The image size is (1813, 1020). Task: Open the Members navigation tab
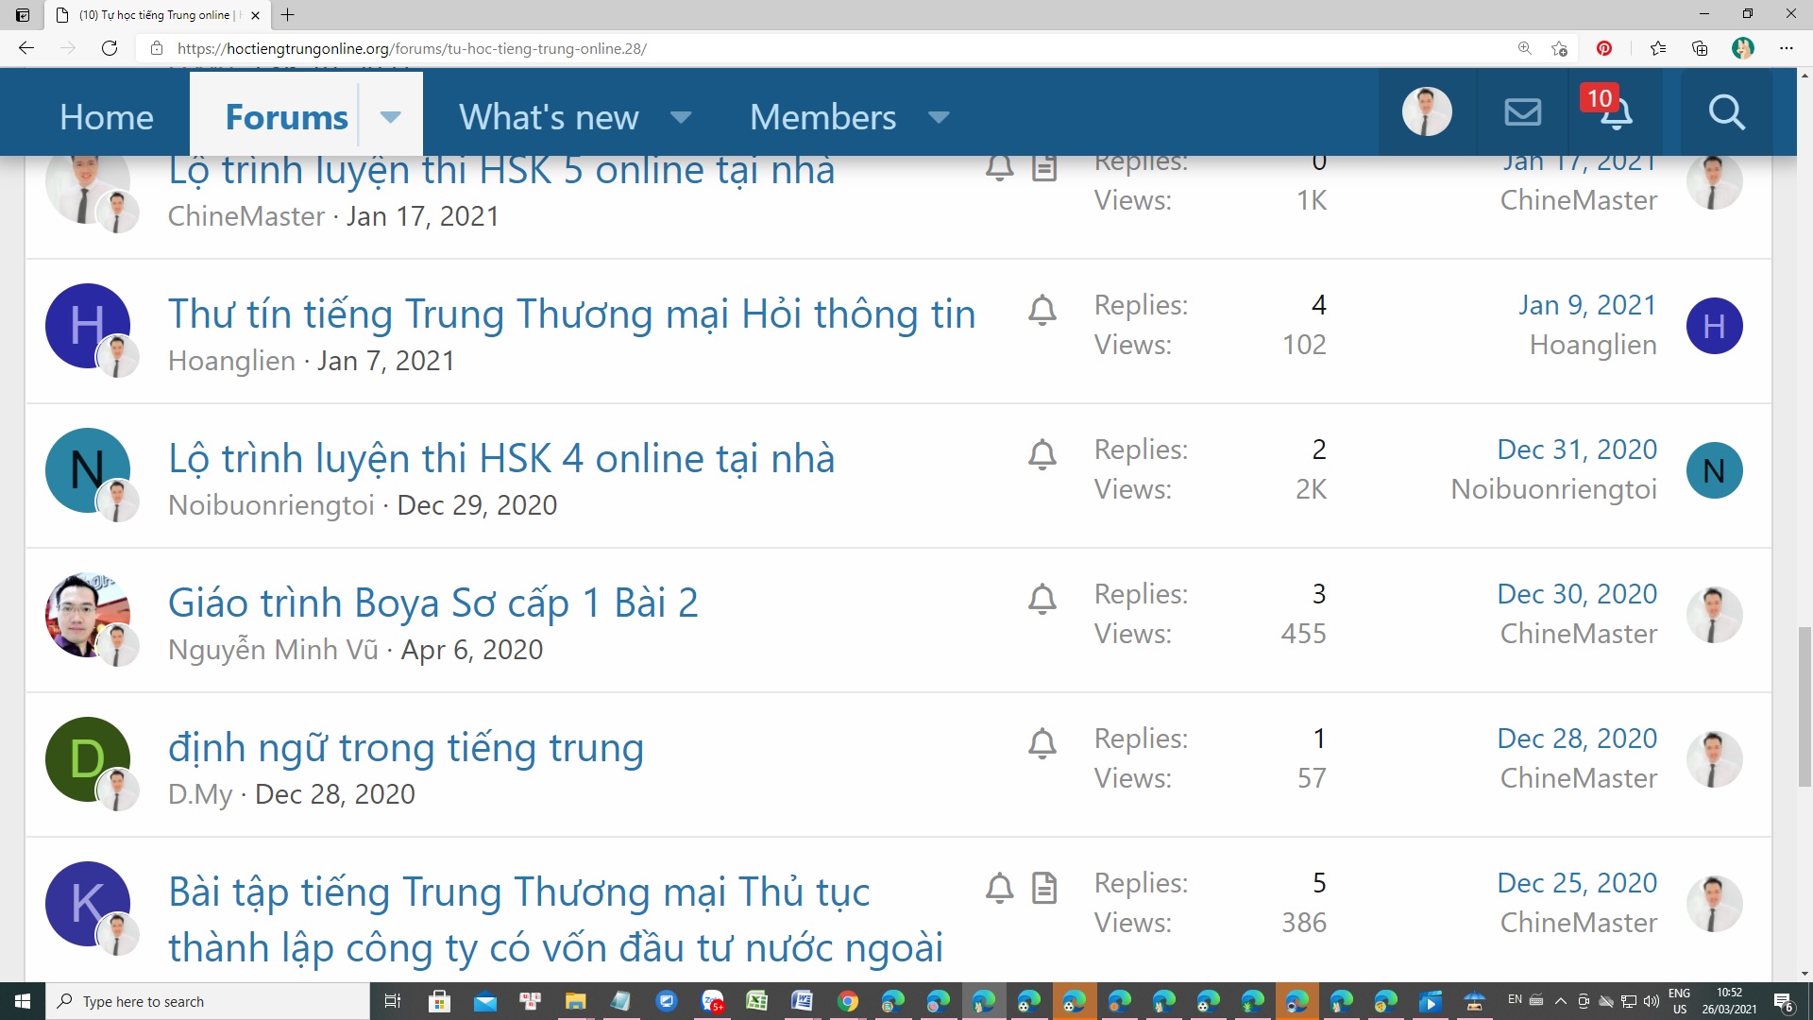(822, 117)
